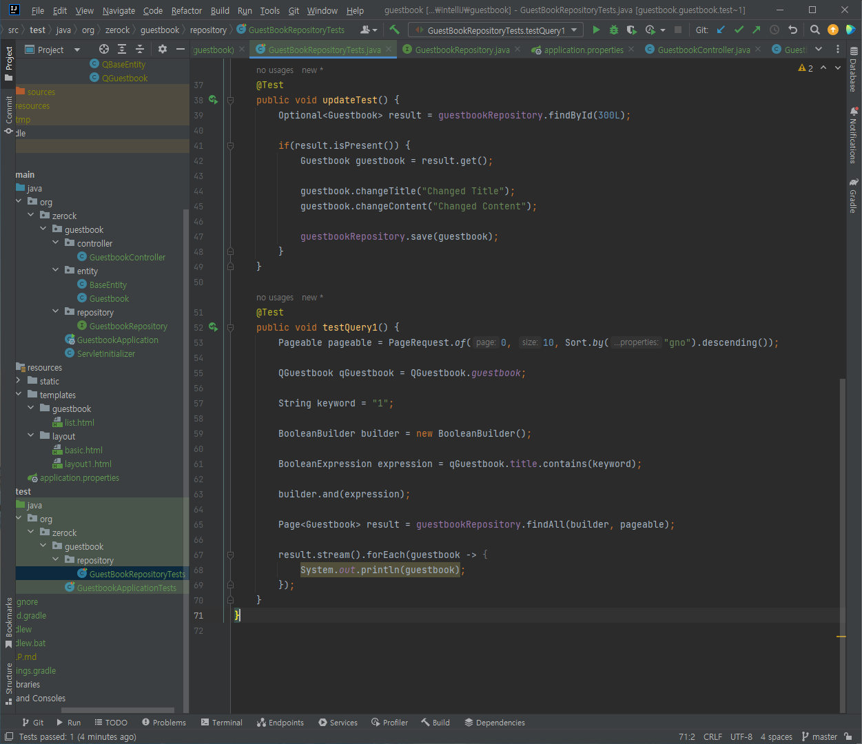862x744 pixels.
Task: Run the GuestBookRepositoryTests.testQuery1 configuration
Action: [596, 30]
